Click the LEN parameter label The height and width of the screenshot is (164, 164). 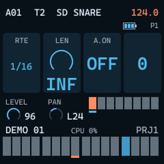point(62,40)
